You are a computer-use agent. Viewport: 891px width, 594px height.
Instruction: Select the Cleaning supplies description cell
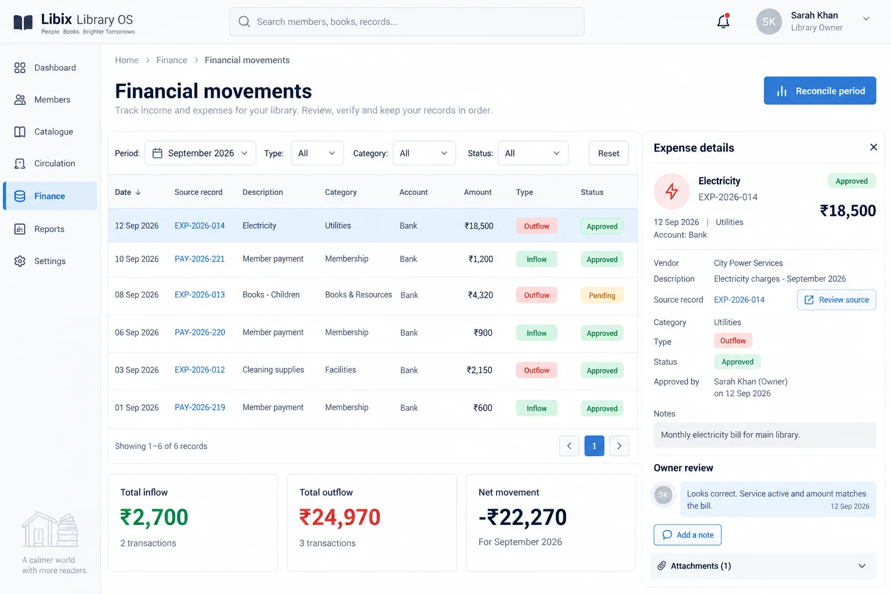coord(273,370)
